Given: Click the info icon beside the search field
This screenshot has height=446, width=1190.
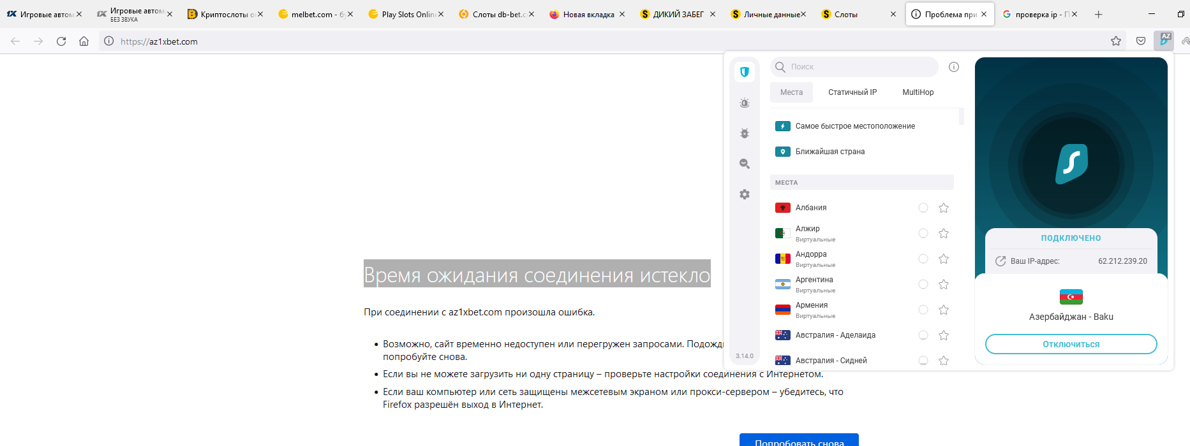Looking at the screenshot, I should (954, 67).
